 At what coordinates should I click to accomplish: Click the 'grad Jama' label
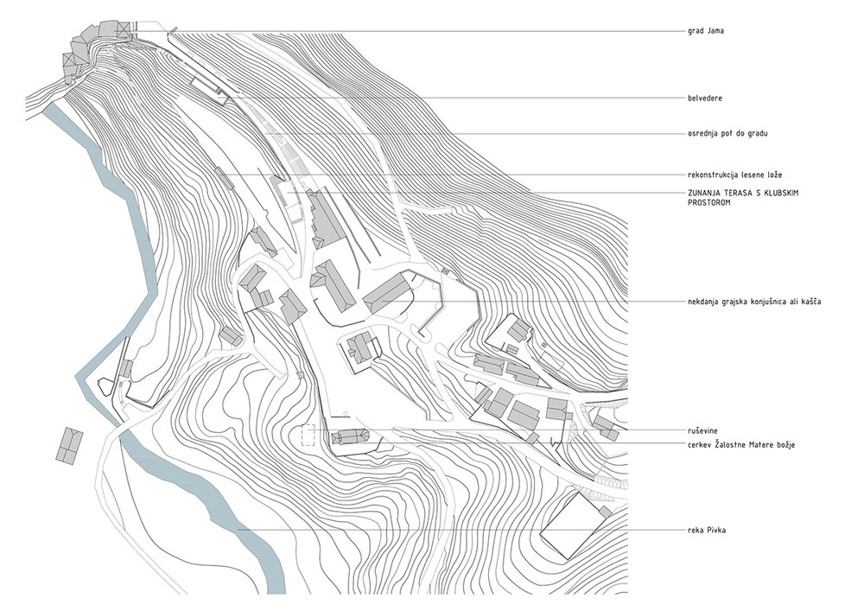[705, 31]
